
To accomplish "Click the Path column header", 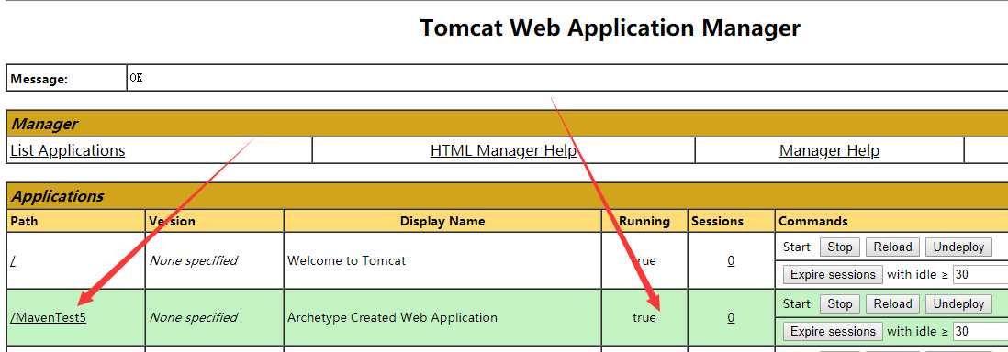I will (x=25, y=221).
